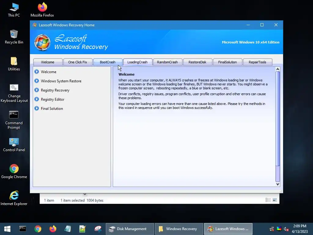Open the green notes taskbar icon
Image resolution: width=313 pixels, height=235 pixels.
pos(83,229)
